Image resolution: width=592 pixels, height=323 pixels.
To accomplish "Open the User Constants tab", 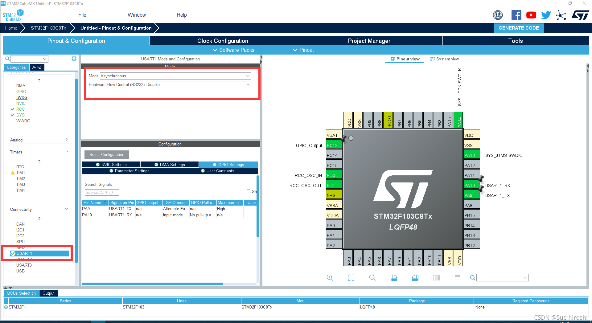I will click(x=217, y=171).
